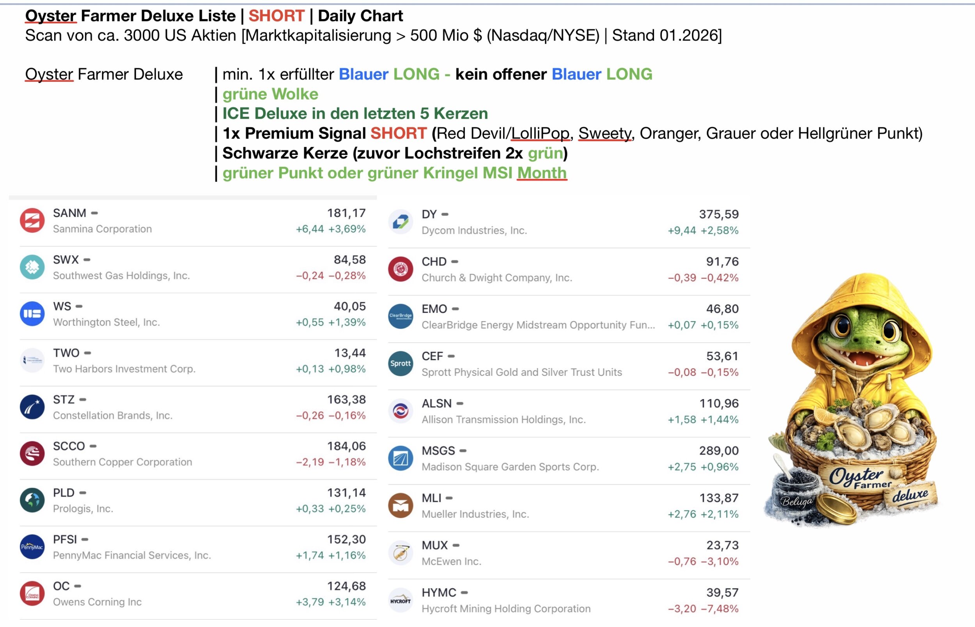Click the Mueller Industries logo icon
Viewport: 975px width, 627px height.
coord(400,505)
